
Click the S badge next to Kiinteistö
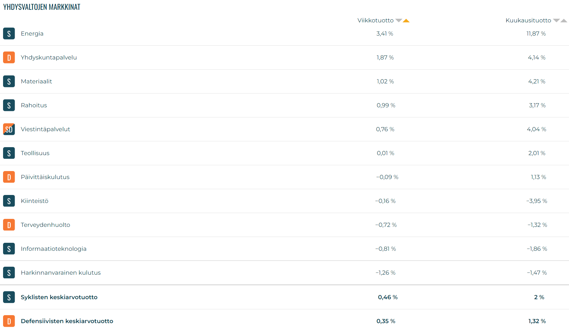(x=9, y=201)
